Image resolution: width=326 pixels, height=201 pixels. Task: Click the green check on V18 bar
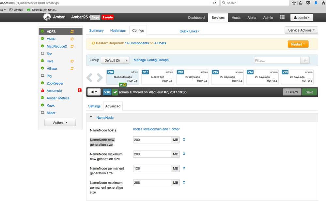click(115, 92)
